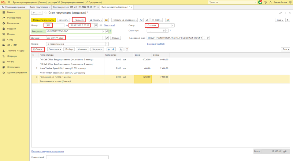293x161 pixels.
Task: Open Реквизиты продавца и покупателя link
Action: pos(48,151)
